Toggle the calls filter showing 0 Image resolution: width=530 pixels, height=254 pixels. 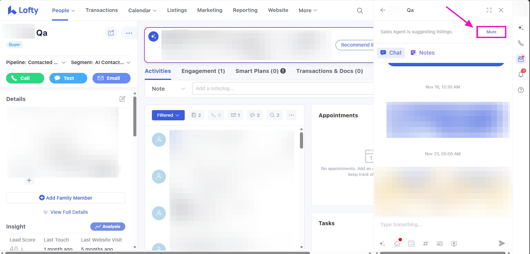click(x=216, y=115)
